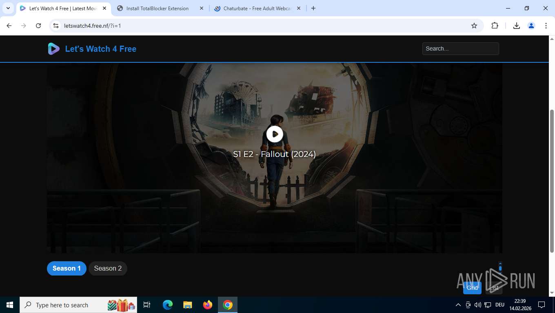The image size is (555, 313).
Task: Open the Windows Start menu
Action: click(10, 305)
